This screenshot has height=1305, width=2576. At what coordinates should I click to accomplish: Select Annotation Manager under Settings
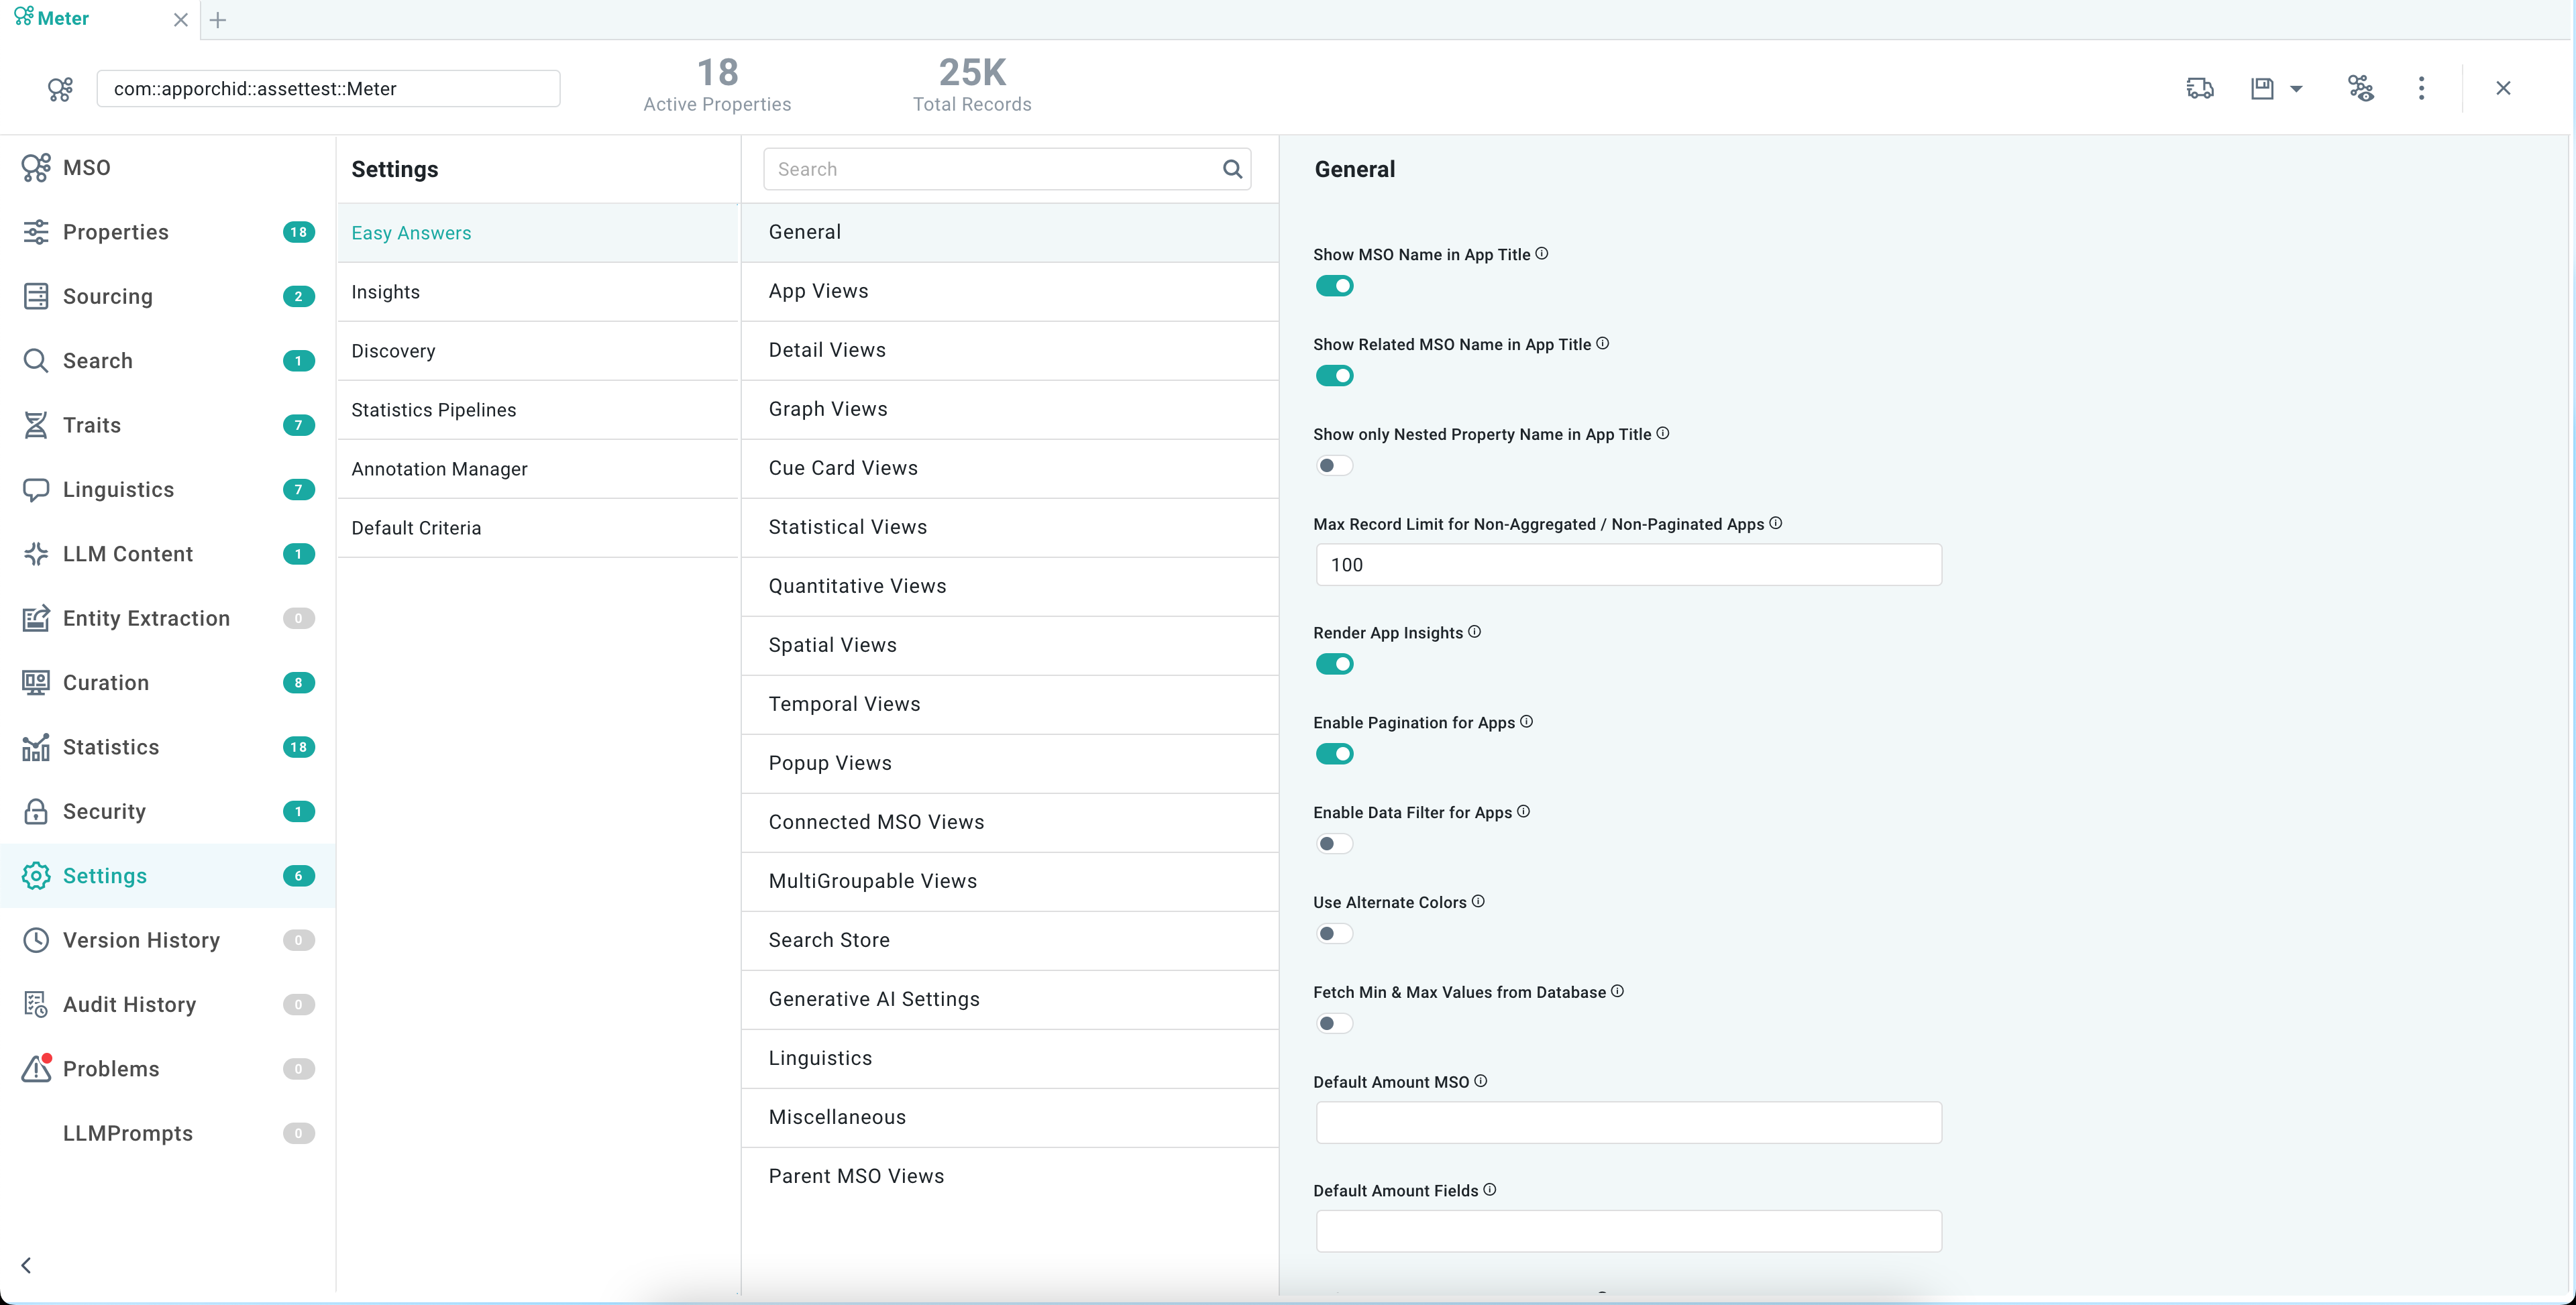(x=439, y=468)
